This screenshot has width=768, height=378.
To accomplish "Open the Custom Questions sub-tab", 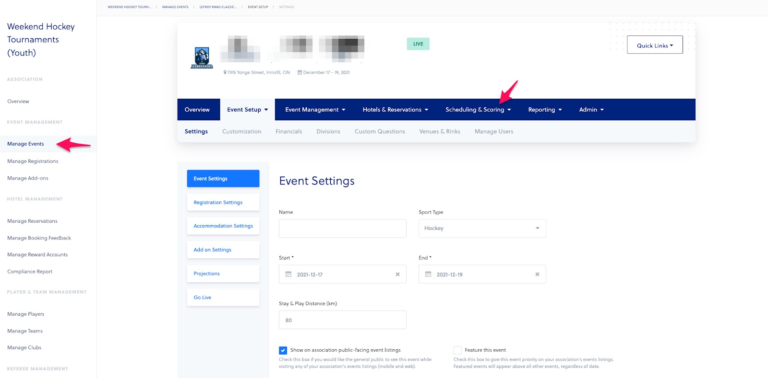I will click(x=380, y=131).
